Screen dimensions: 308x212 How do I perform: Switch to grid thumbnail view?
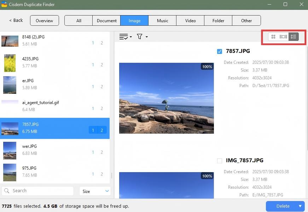tap(273, 37)
